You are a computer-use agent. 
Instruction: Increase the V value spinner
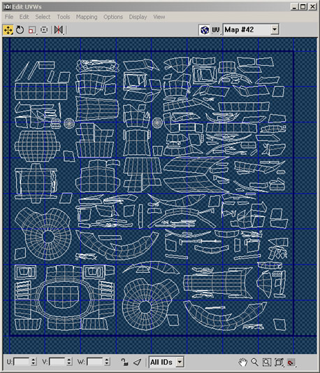click(69, 360)
